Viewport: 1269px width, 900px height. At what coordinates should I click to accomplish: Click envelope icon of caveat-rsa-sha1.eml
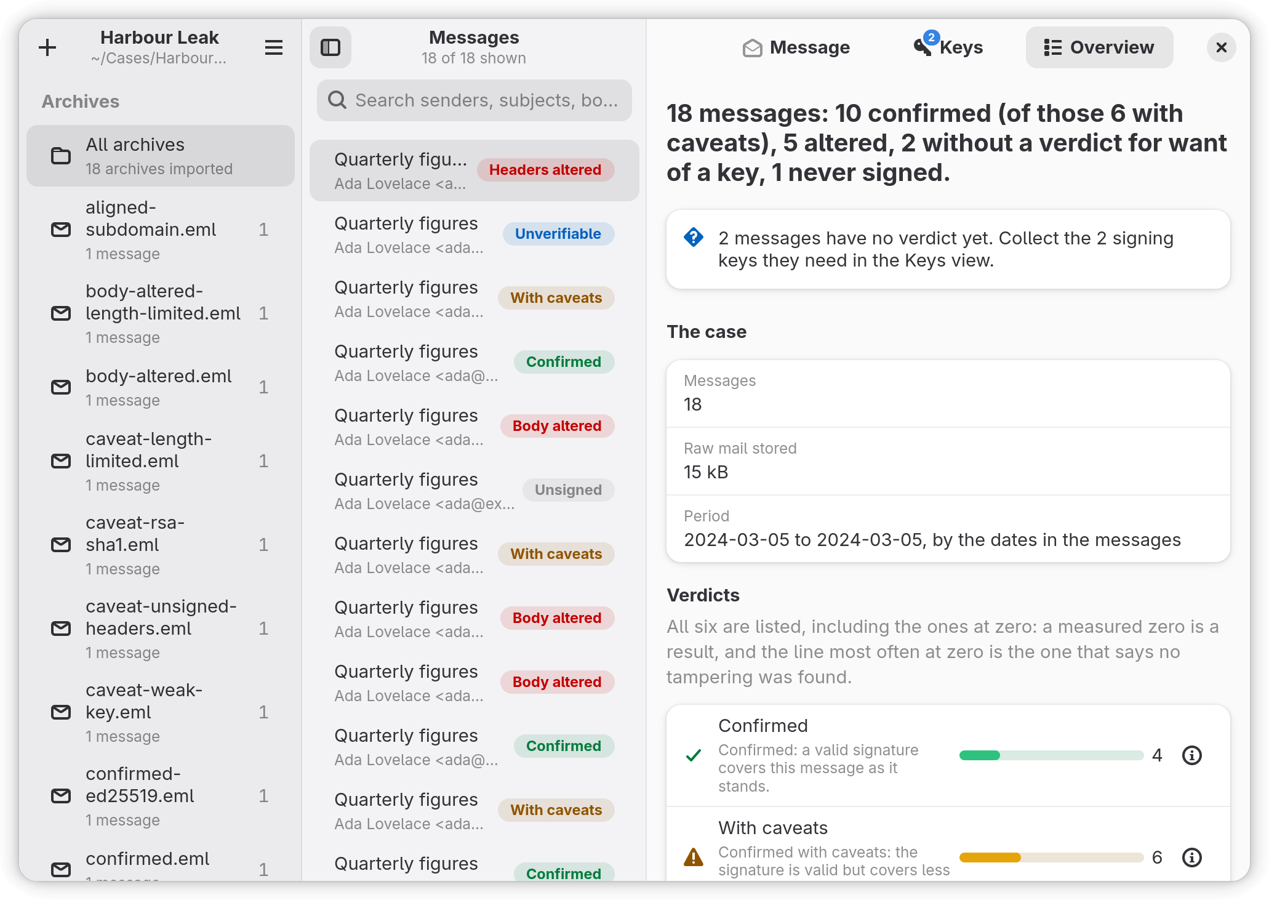point(60,545)
